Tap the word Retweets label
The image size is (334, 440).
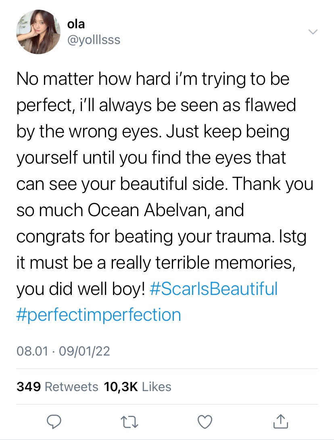(x=71, y=387)
